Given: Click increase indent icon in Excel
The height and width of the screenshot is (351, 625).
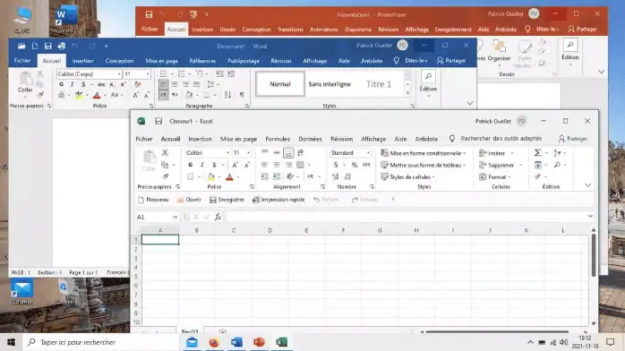Looking at the screenshot, I should point(277,176).
